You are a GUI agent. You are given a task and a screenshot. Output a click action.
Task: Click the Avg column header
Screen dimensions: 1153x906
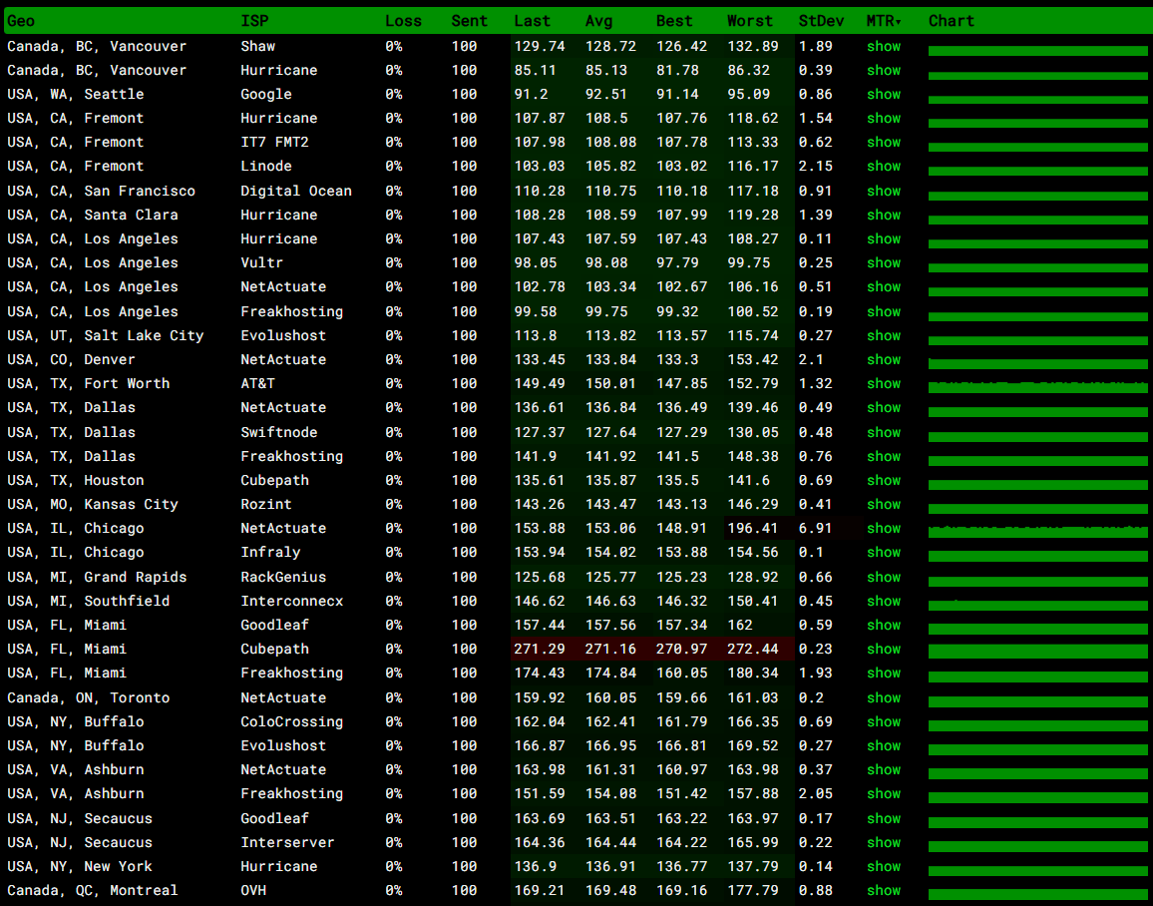(x=598, y=21)
